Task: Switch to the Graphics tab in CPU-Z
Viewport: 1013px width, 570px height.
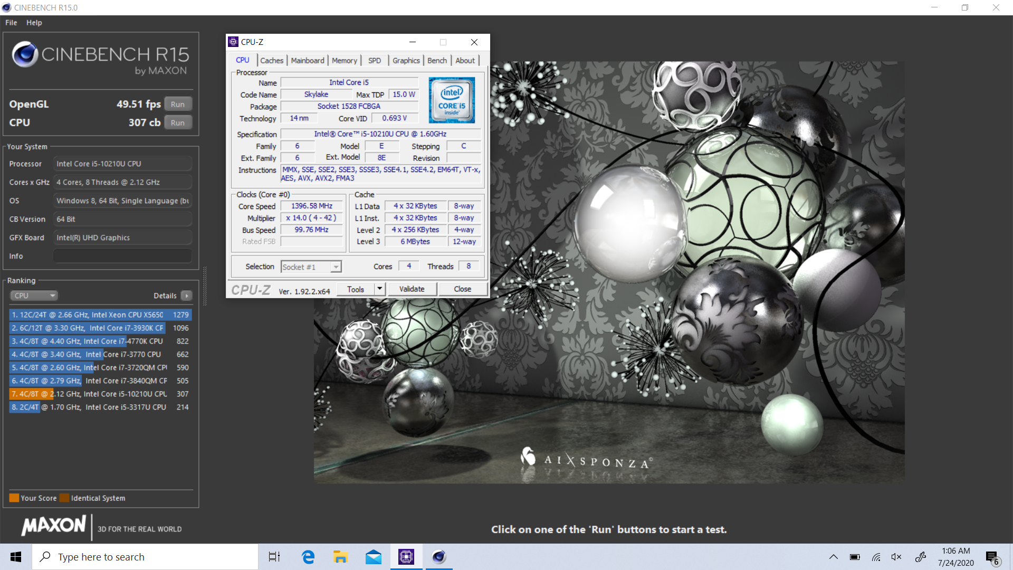Action: coord(406,61)
